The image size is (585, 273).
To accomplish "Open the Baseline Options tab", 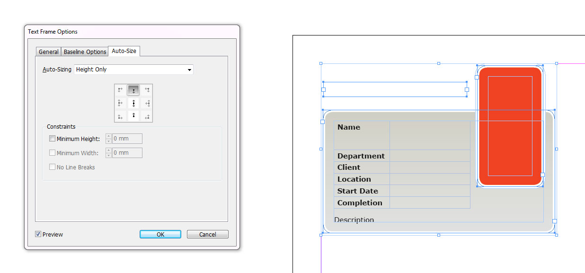I will tap(85, 52).
